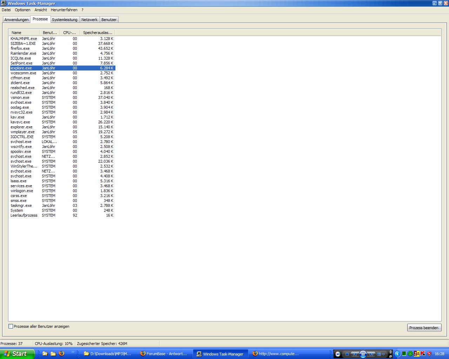Skip to previous track in Media Player toolbar

[x=355, y=354]
